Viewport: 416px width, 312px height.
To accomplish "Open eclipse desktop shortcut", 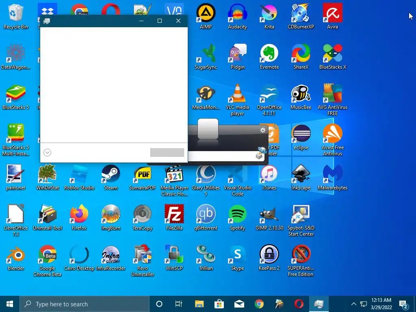I will point(301,137).
